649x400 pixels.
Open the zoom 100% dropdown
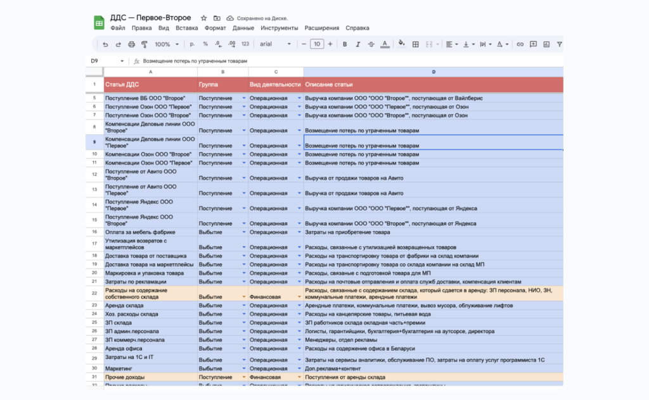(x=167, y=44)
